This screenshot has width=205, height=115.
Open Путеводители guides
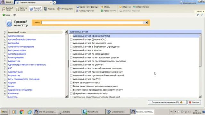coord(65,9)
